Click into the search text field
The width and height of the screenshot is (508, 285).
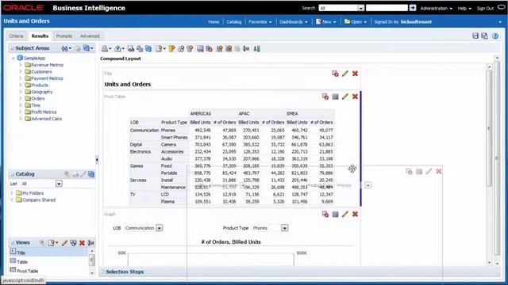(387, 8)
